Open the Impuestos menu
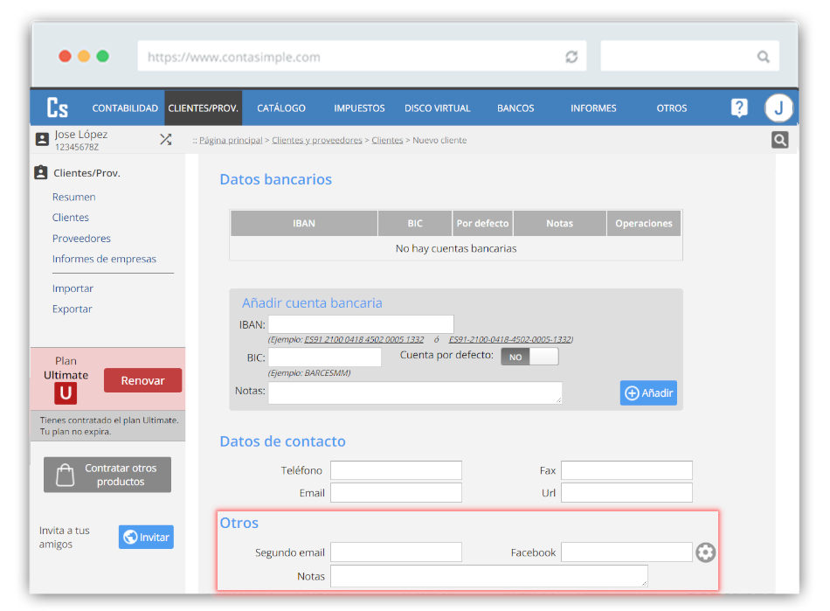This screenshot has height=611, width=830. tap(359, 108)
